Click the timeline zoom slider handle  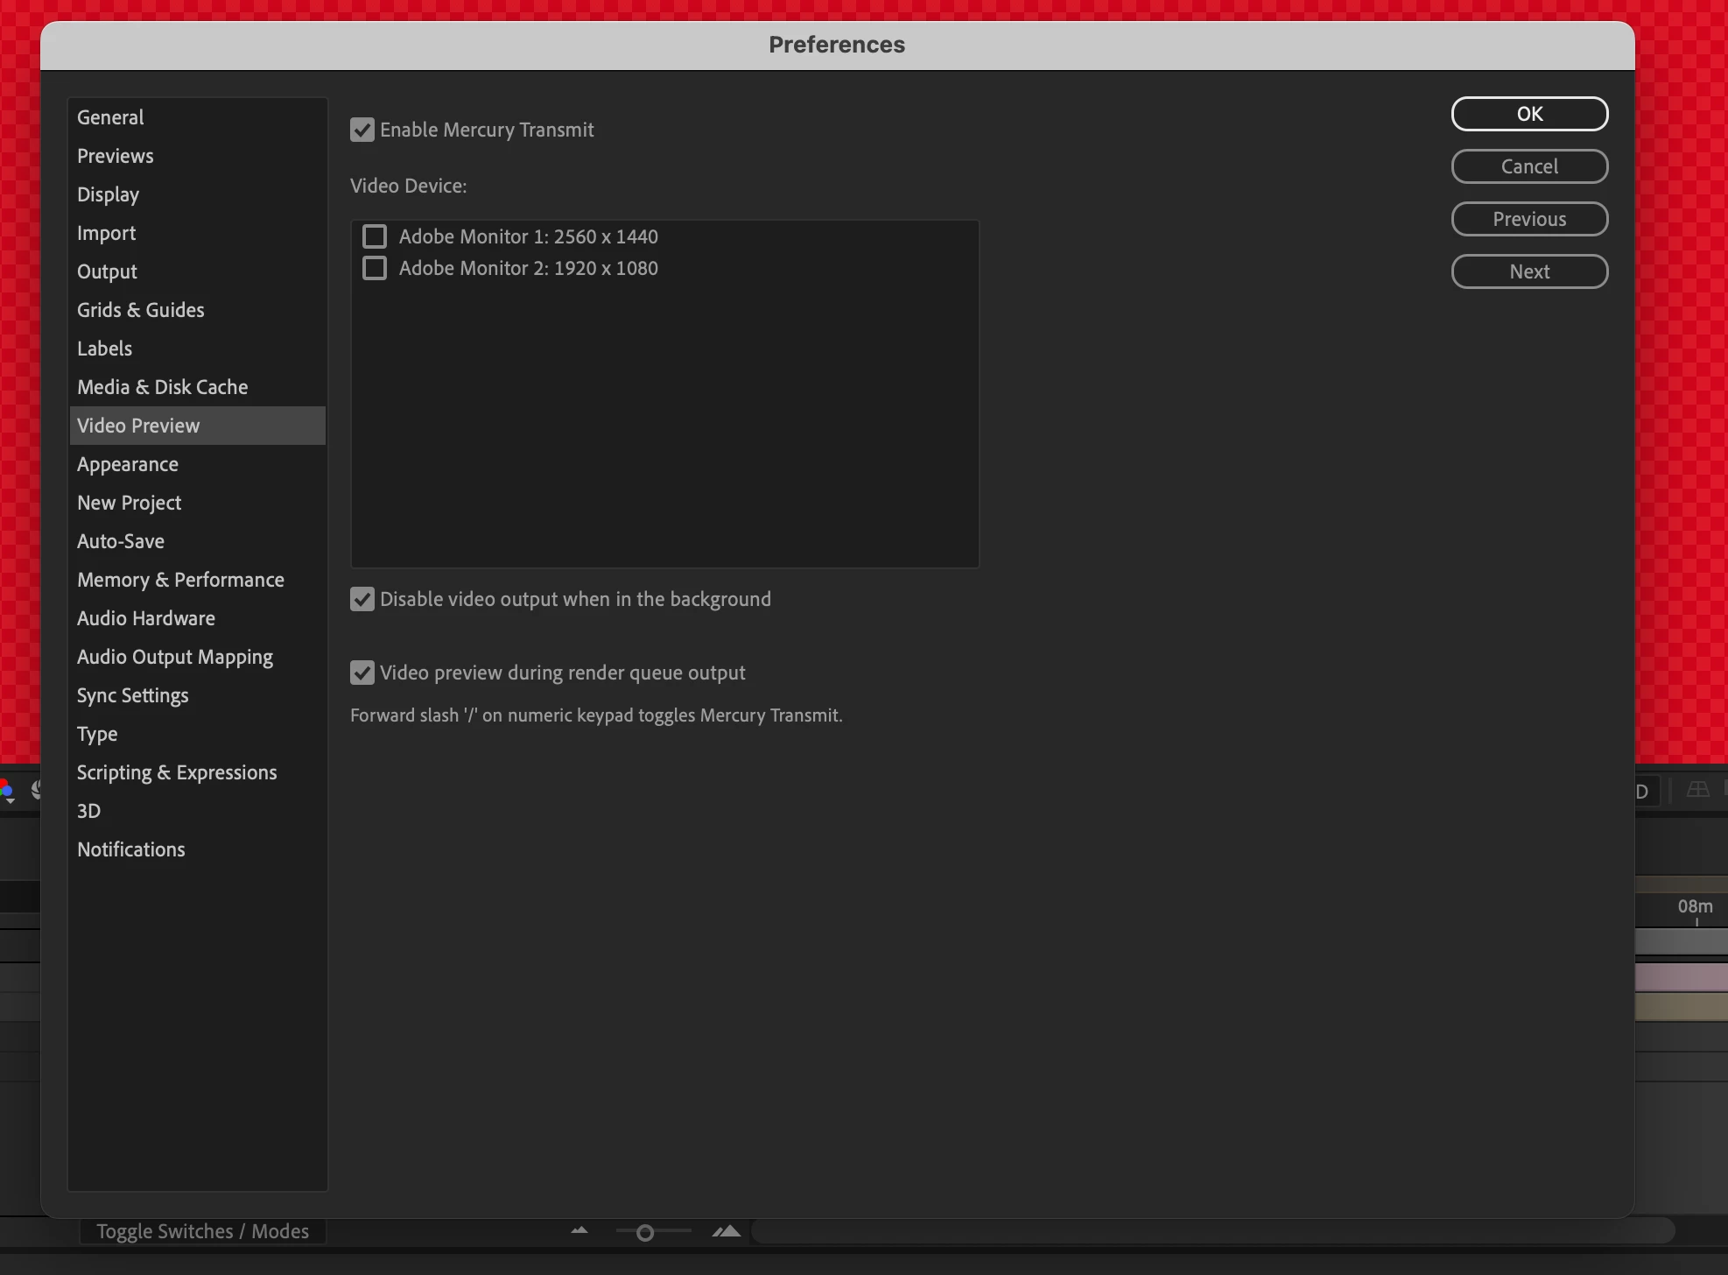(x=645, y=1233)
